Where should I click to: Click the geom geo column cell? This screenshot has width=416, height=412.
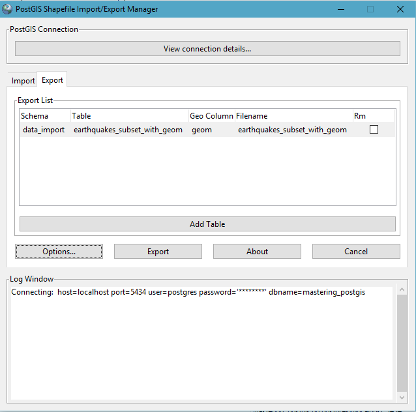[202, 130]
